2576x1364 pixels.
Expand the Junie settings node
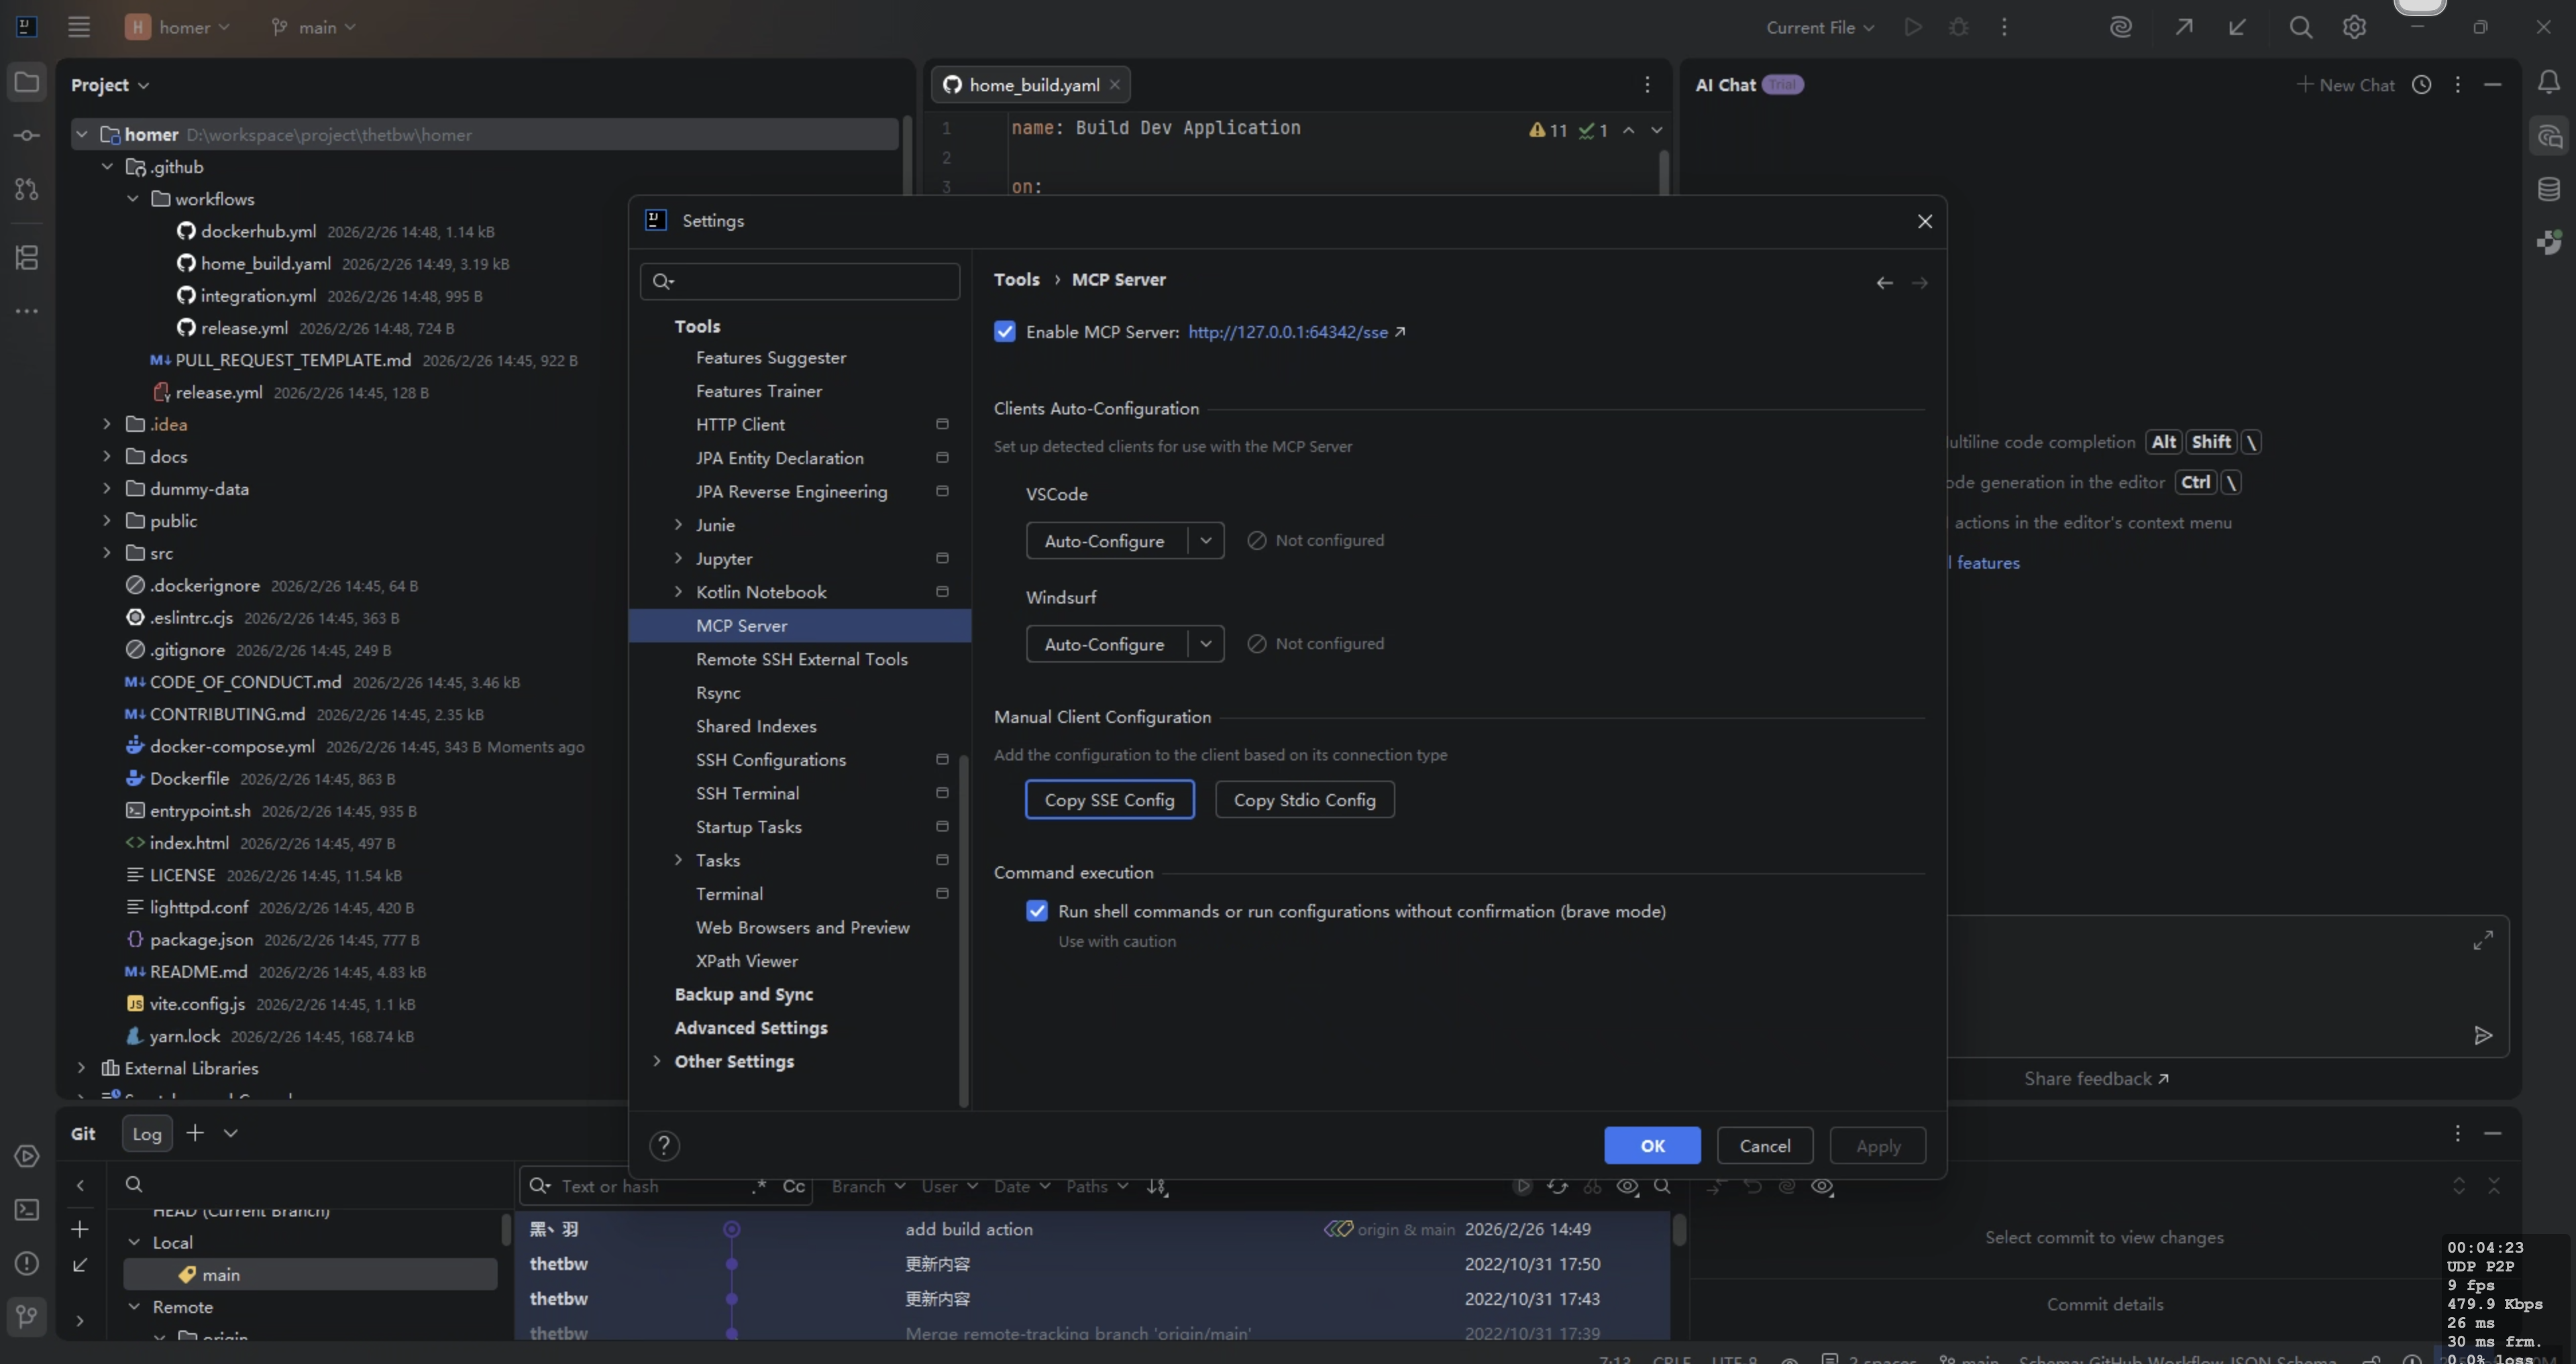tap(678, 525)
